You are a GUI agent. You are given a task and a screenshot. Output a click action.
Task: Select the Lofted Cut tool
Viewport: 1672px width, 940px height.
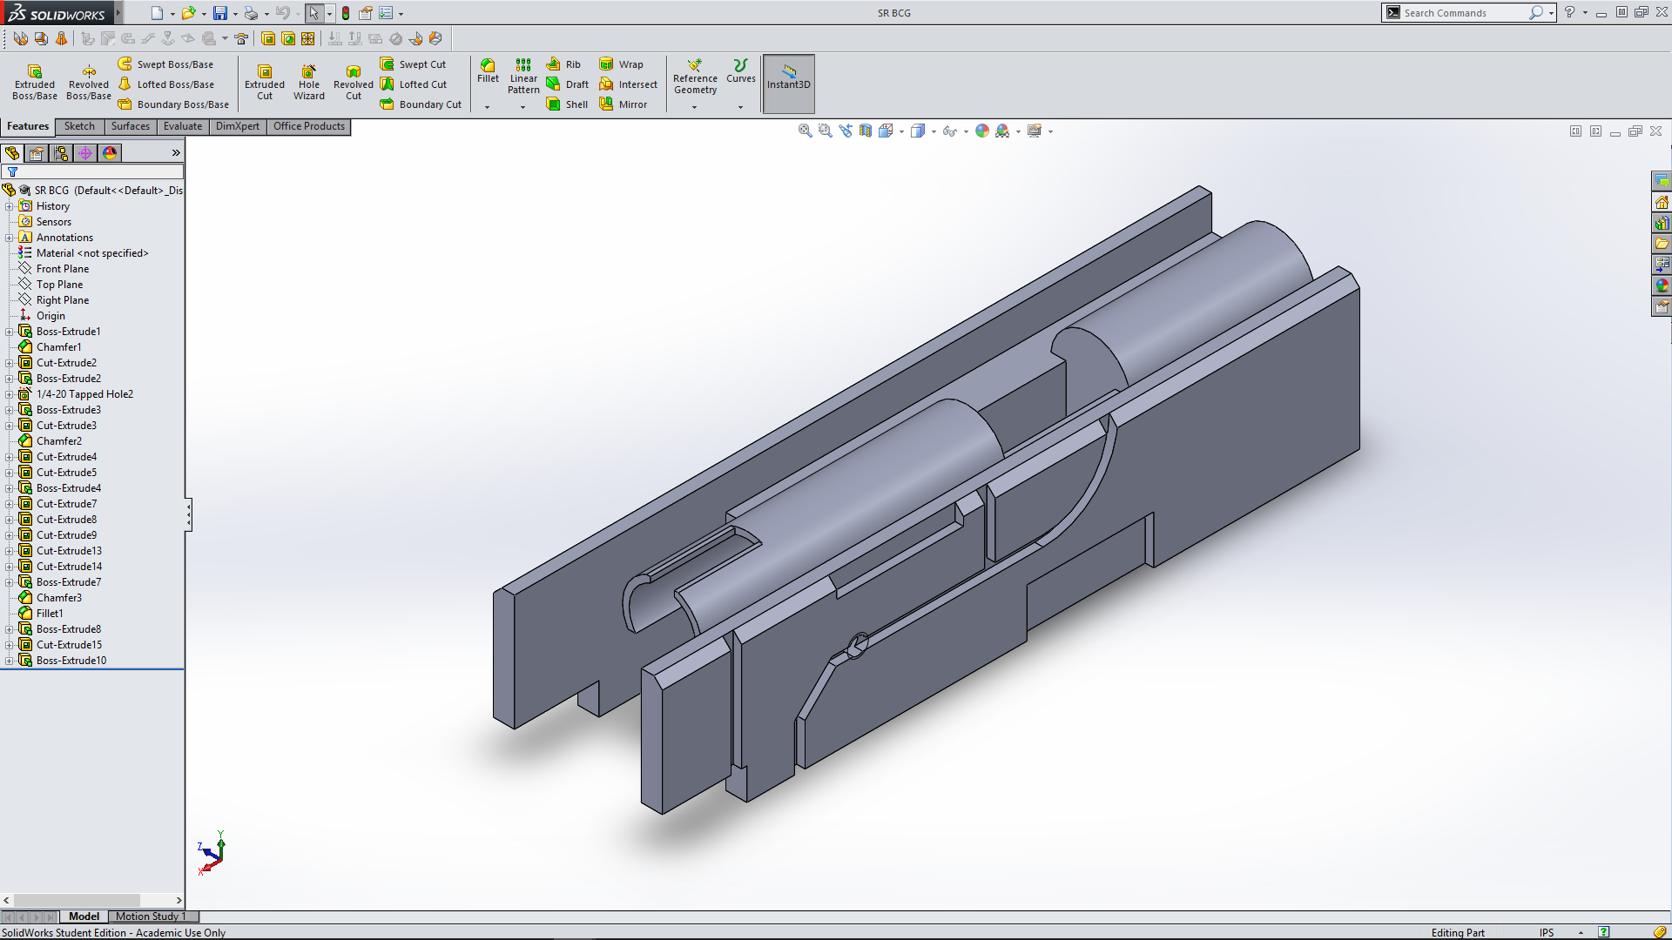414,84
